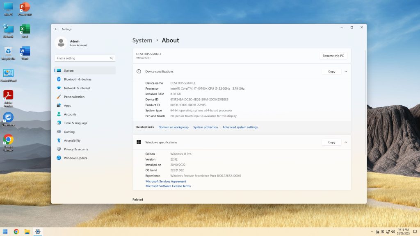Select the OS build value 22621.382
This screenshot has height=236, width=420.
[177, 170]
